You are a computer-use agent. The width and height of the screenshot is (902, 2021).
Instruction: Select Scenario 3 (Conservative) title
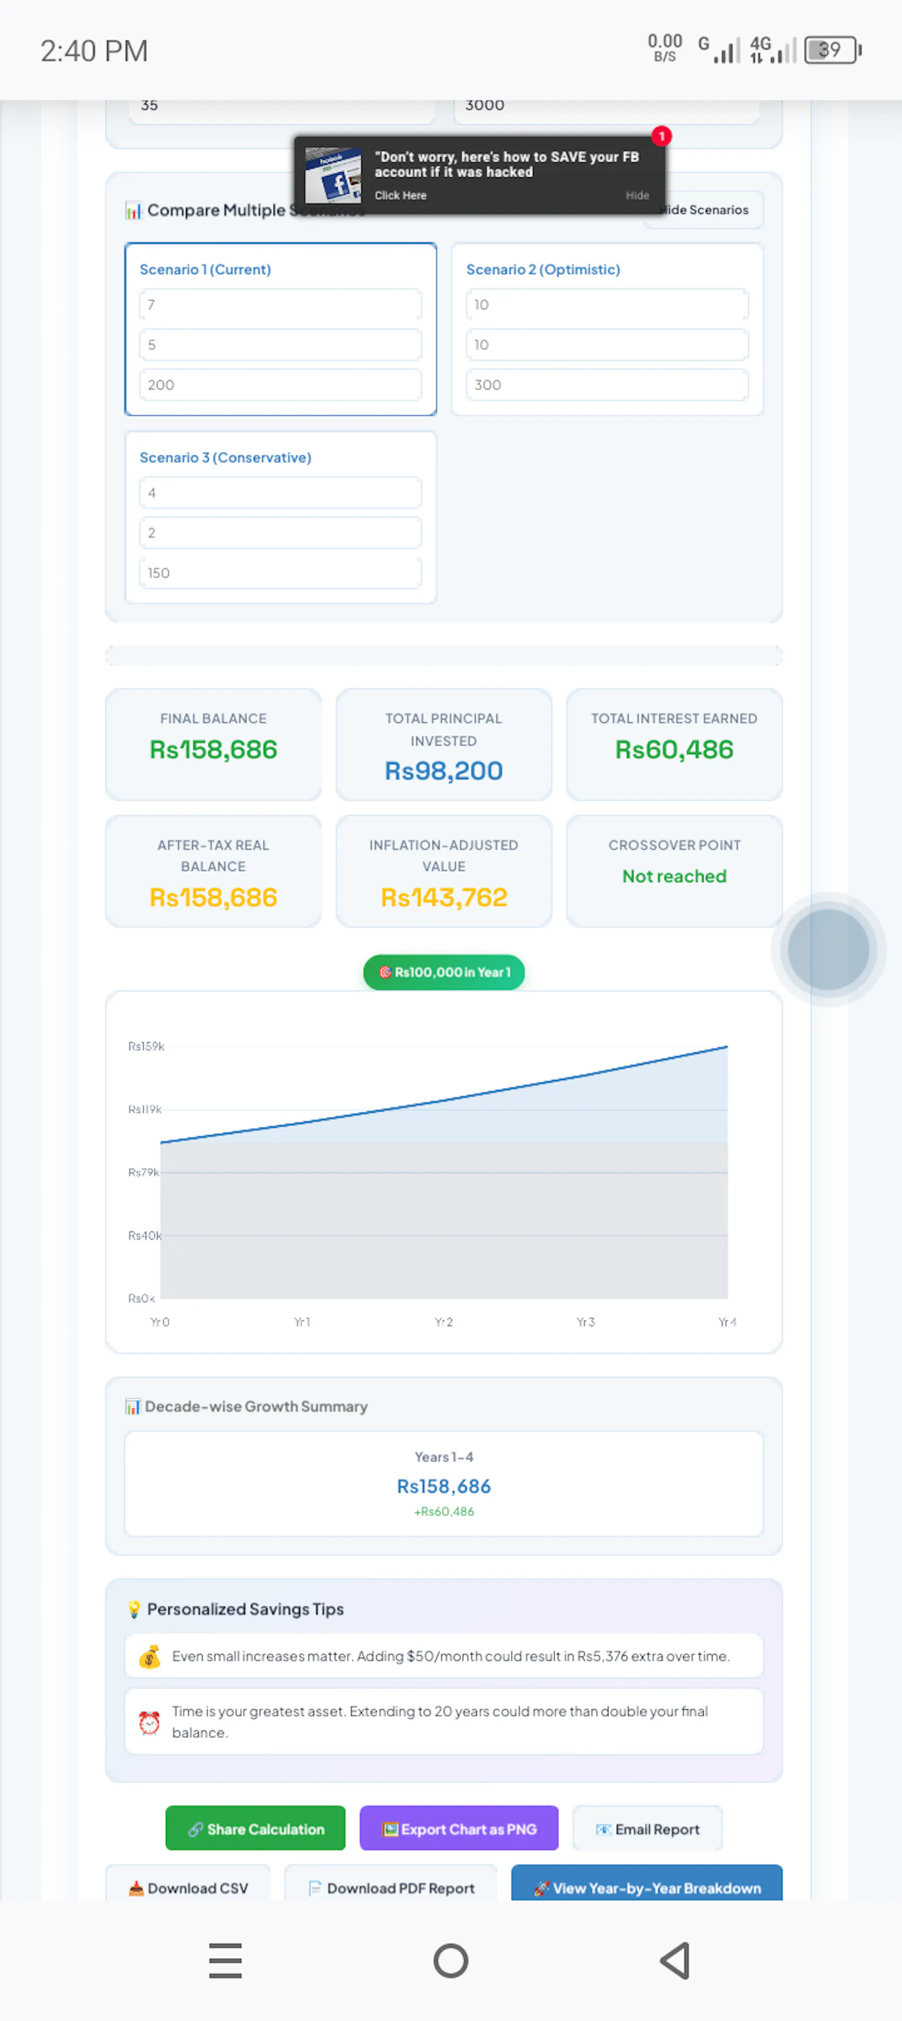[225, 458]
